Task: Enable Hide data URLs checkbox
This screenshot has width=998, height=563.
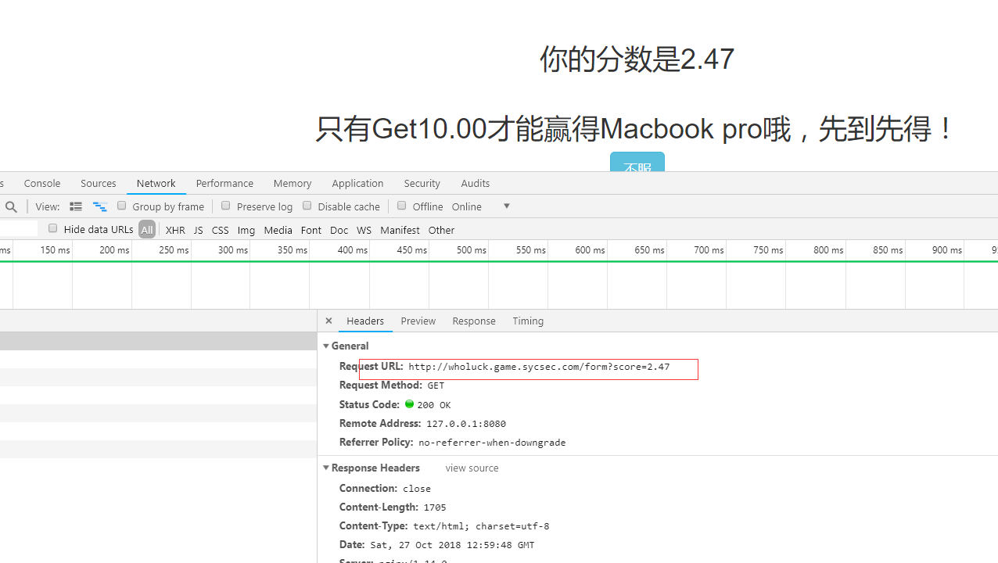Action: (x=53, y=228)
